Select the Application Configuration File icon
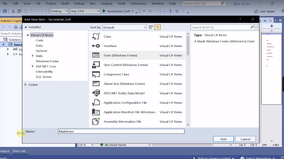This screenshot has width=284, height=159. 96,103
